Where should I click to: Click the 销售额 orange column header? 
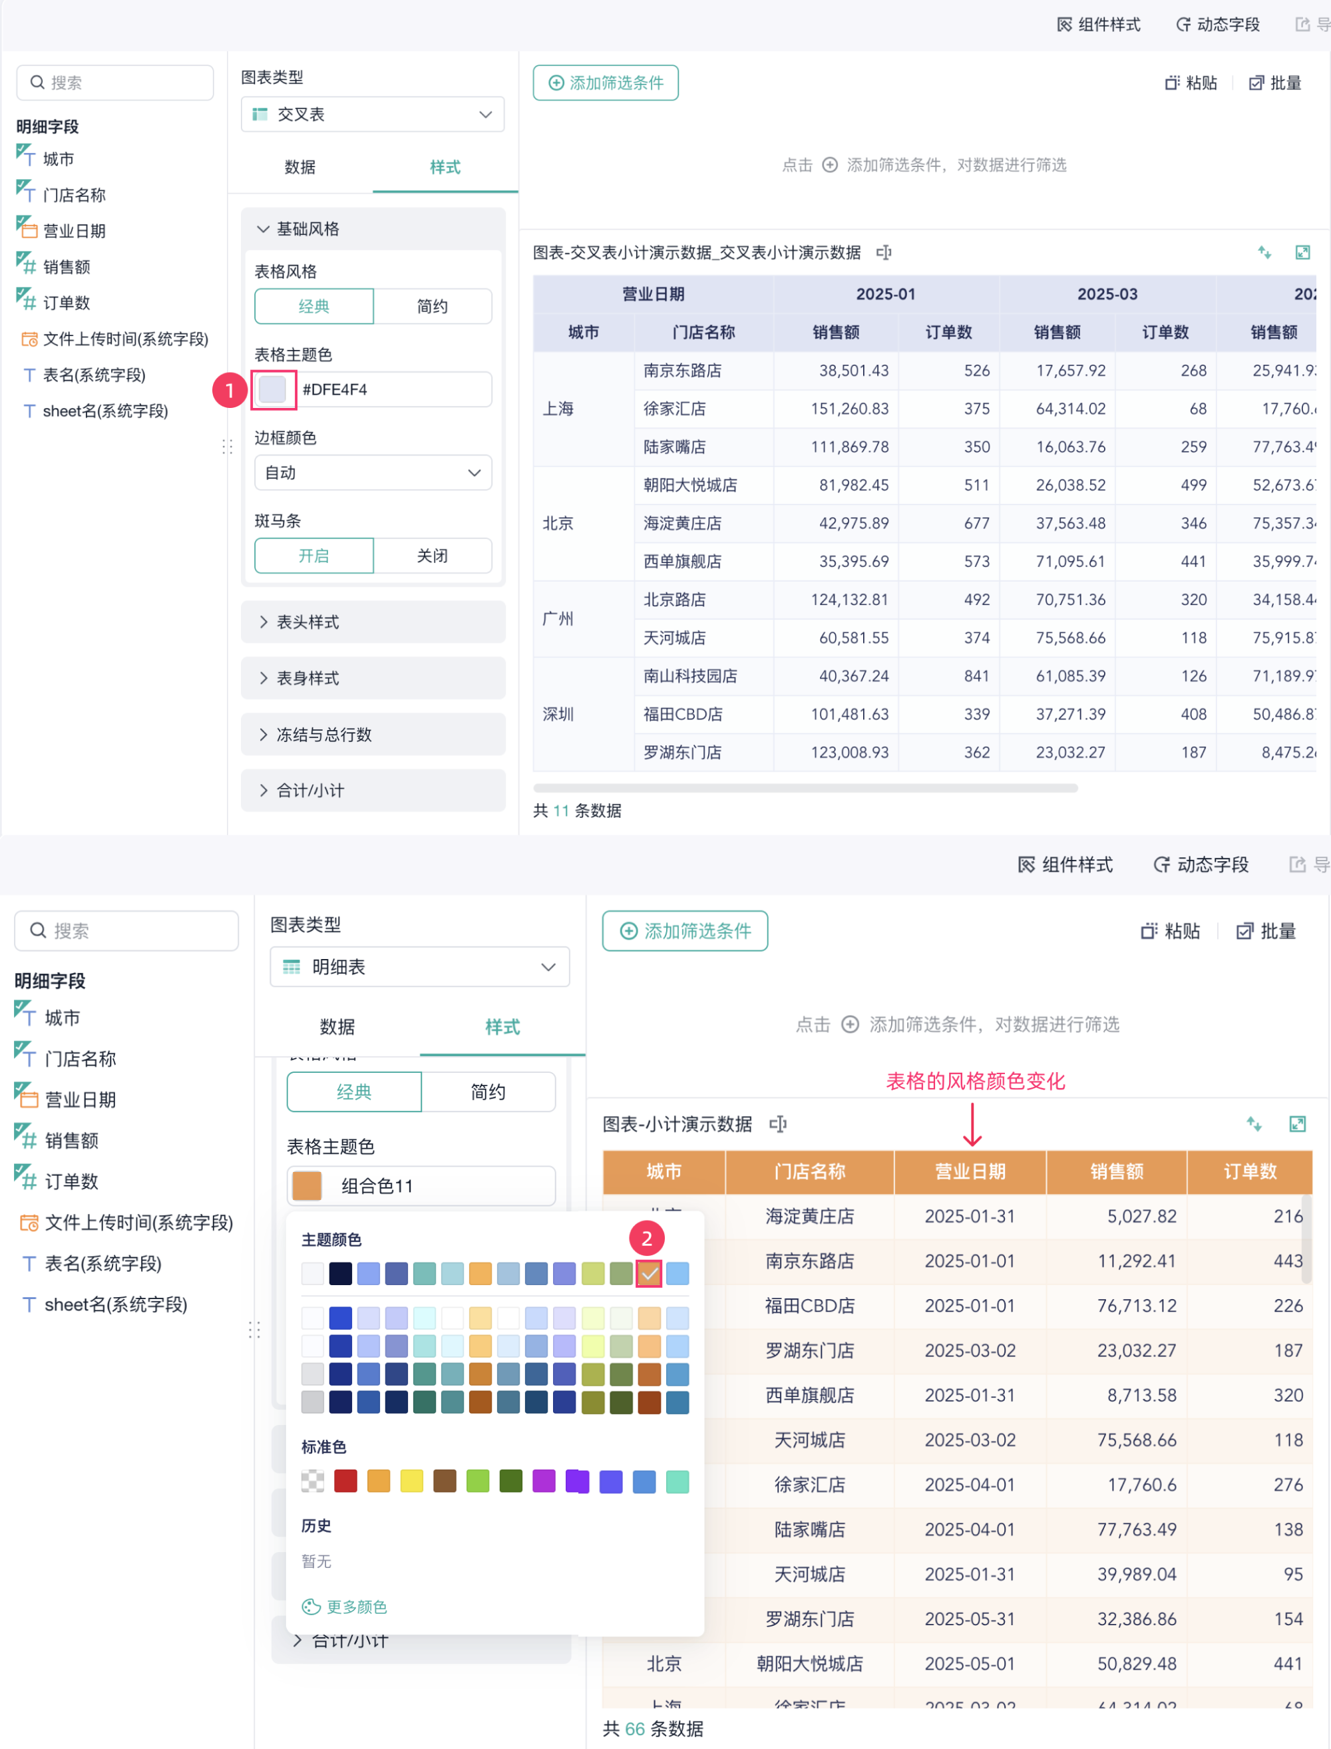1117,1171
